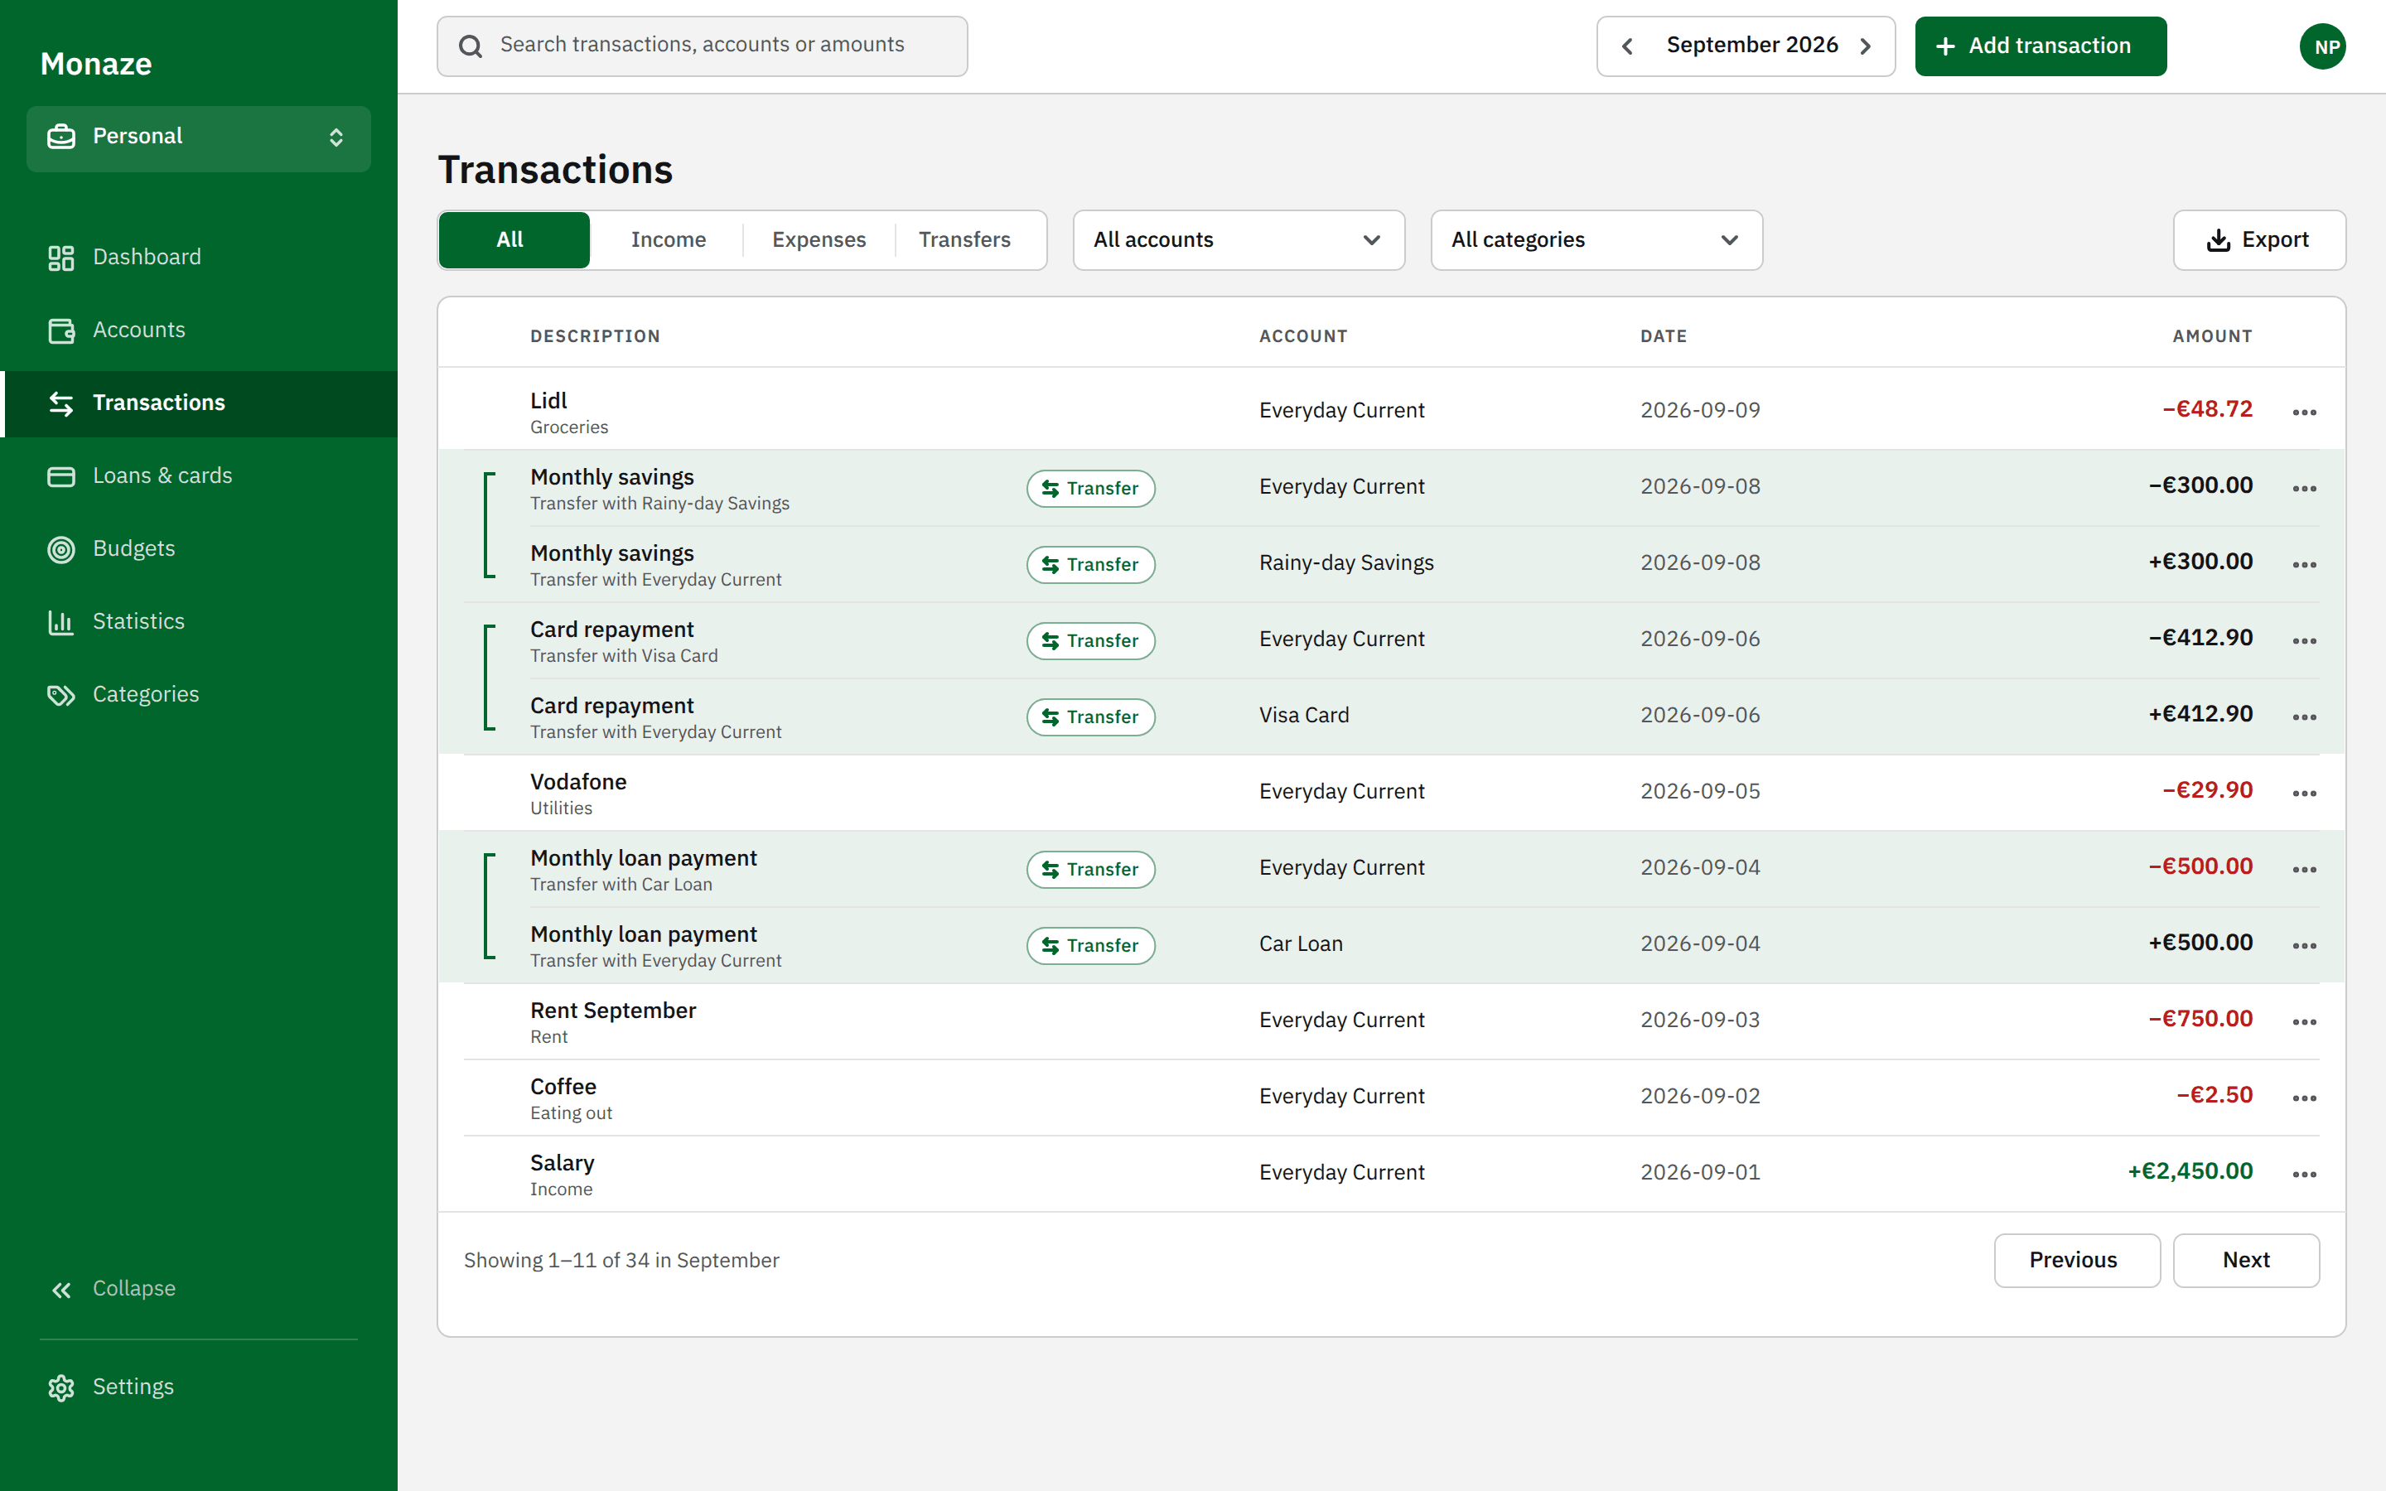The image size is (2386, 1491).
Task: Click the Monaze logo text
Action: (x=95, y=64)
